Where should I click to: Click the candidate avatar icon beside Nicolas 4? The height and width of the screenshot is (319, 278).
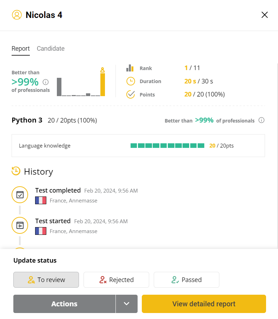click(17, 15)
